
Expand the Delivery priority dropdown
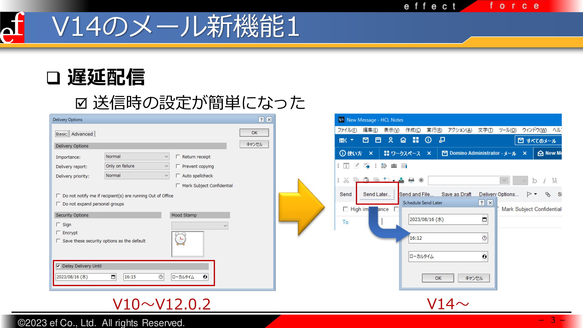pyautogui.click(x=166, y=176)
